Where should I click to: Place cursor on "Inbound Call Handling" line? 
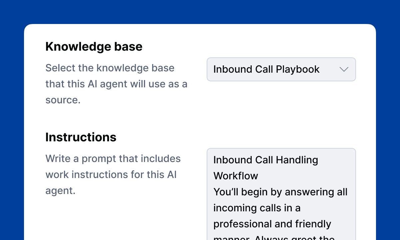[x=266, y=160]
